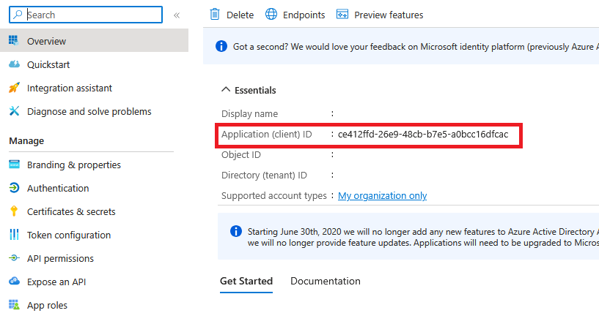Open App roles in sidebar
Viewport: 599px width, 313px height.
pos(47,305)
